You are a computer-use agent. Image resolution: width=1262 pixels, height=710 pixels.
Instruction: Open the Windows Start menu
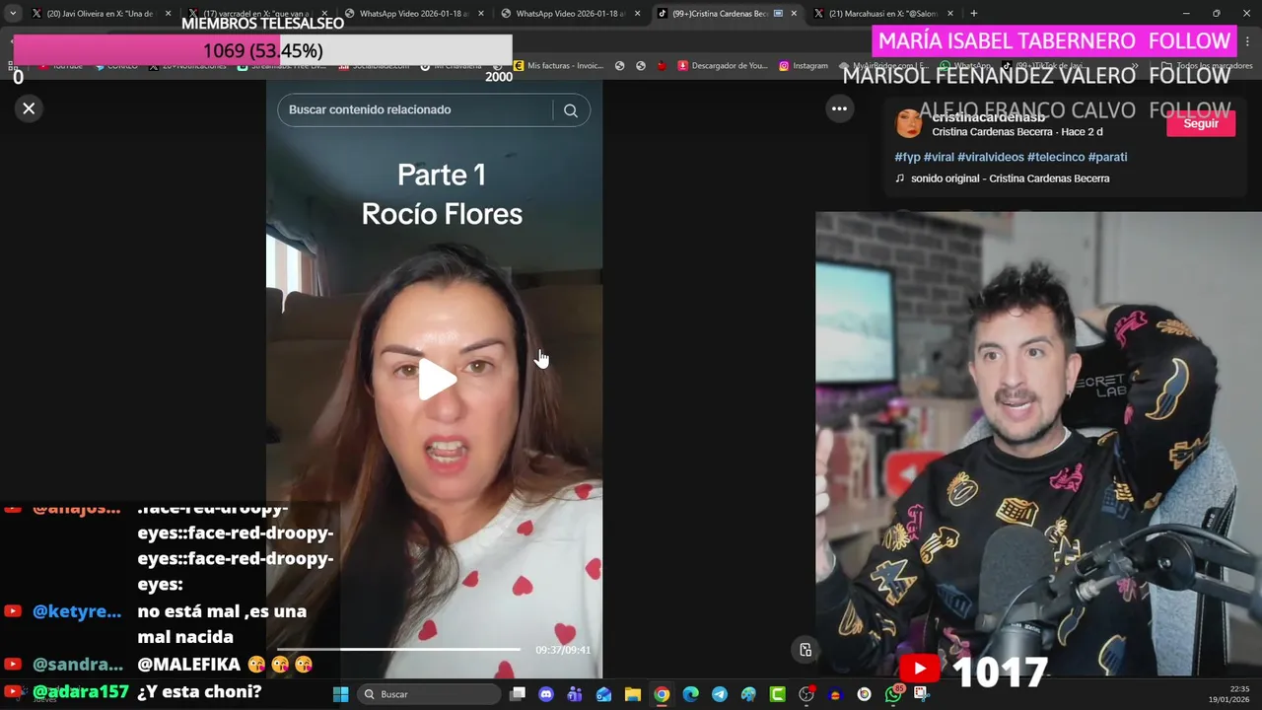coord(340,694)
